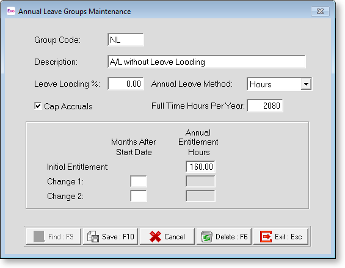Click the Cancel button
This screenshot has width=345, height=268.
[x=167, y=236]
